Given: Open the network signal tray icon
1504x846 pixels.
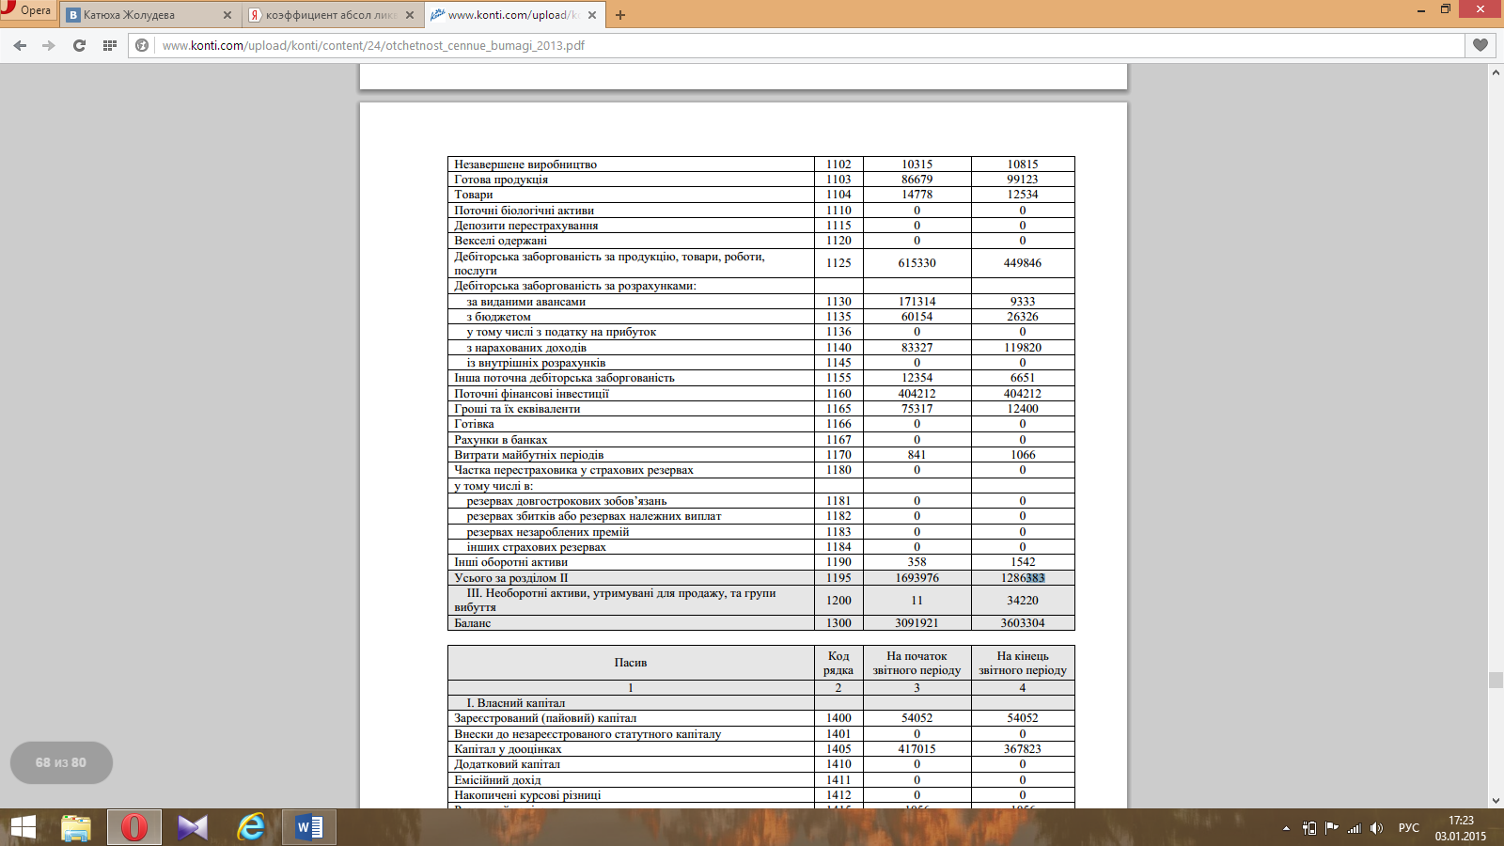Looking at the screenshot, I should pyautogui.click(x=1355, y=828).
